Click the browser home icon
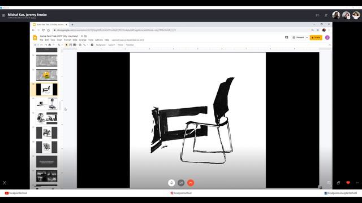This screenshot has width=362, height=203. (x=48, y=30)
